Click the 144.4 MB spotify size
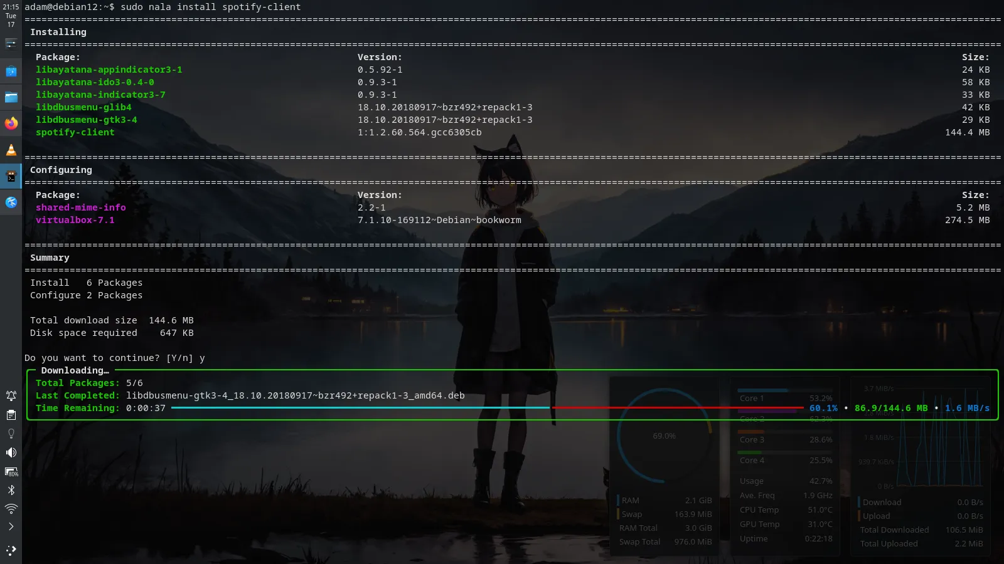This screenshot has width=1004, height=564. 968,132
